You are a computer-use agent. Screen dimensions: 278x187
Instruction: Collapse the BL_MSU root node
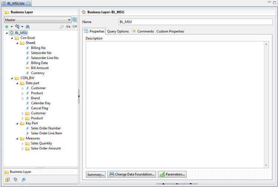click(x=7, y=33)
